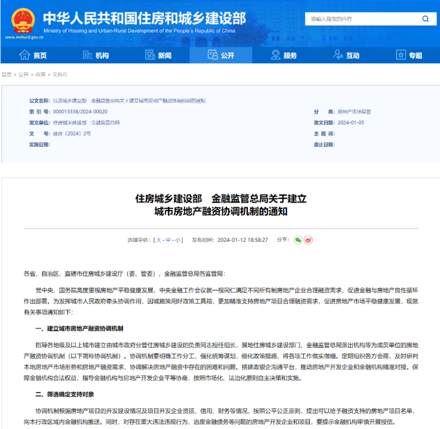Go to 政策 in the breadcrumb
The image size is (440, 429).
pyautogui.click(x=40, y=75)
